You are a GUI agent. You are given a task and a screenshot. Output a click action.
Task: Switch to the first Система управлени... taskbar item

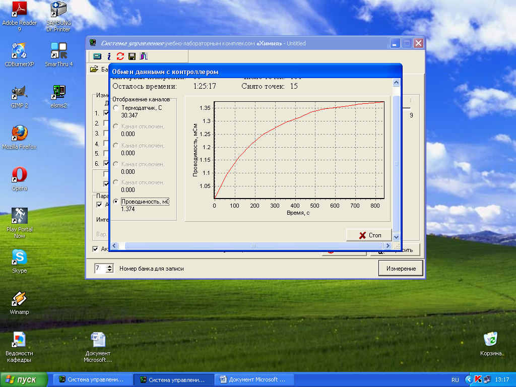pos(93,379)
